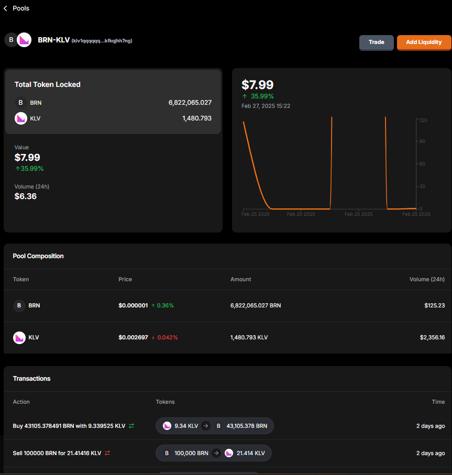452x475 pixels.
Task: Click the $7.99 price above the chart
Action: pos(258,85)
